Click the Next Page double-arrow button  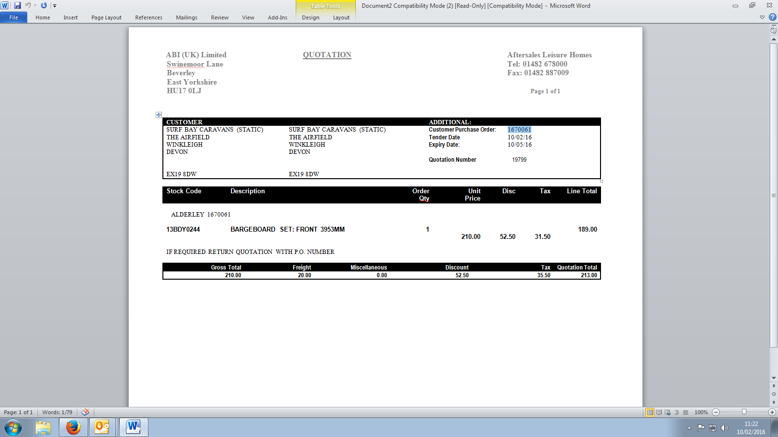tap(774, 402)
